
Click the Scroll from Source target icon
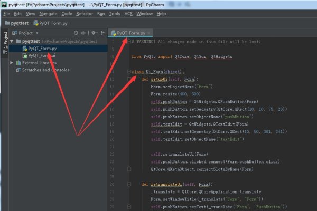pyautogui.click(x=76, y=33)
